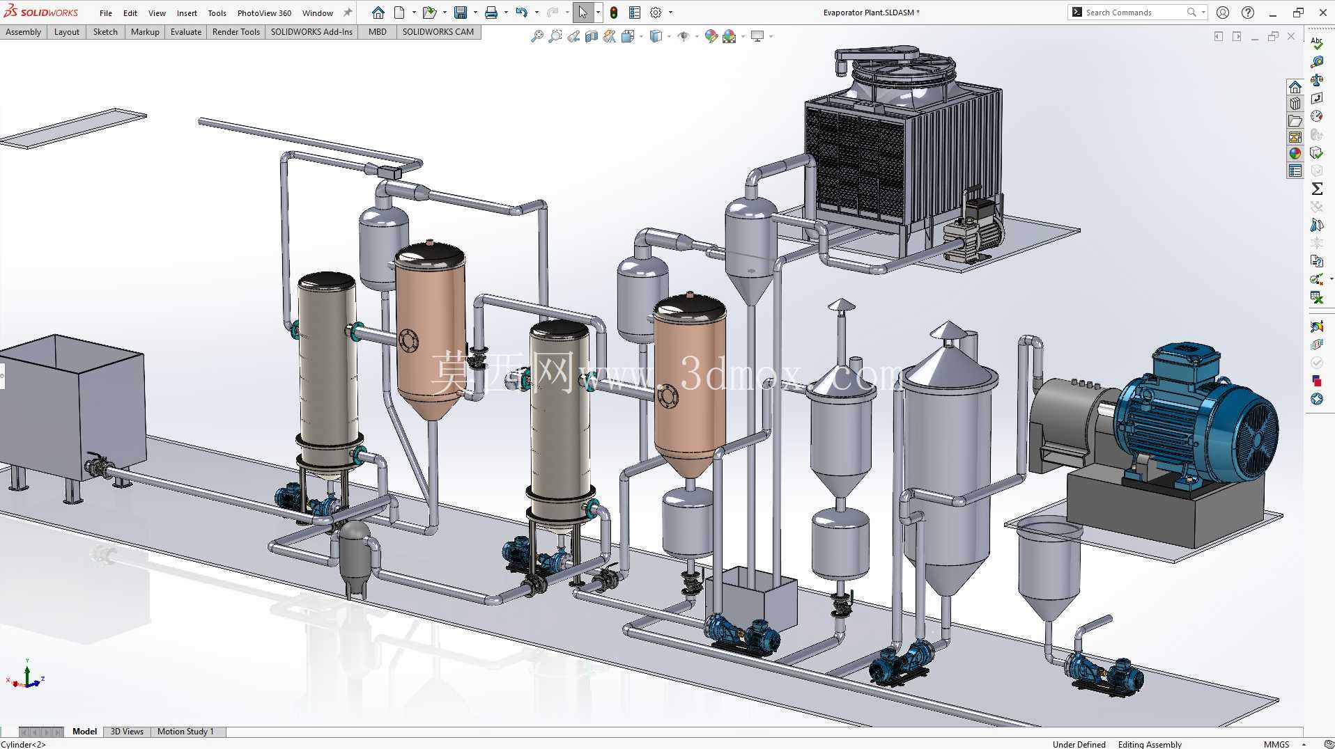Switch to the Evaluate tab

click(186, 32)
